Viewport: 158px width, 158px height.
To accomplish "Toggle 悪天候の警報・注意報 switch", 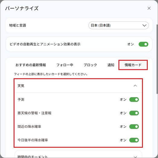I will [x=134, y=113].
